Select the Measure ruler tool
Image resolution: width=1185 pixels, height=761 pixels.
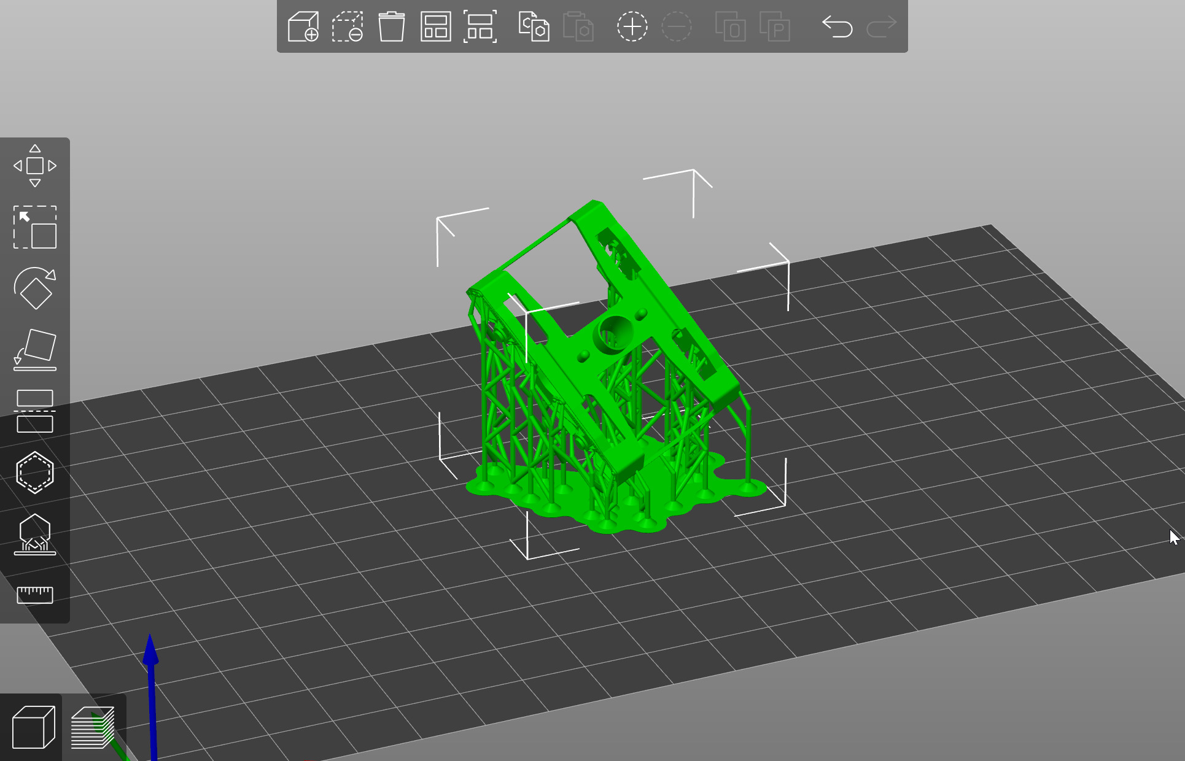pos(35,594)
